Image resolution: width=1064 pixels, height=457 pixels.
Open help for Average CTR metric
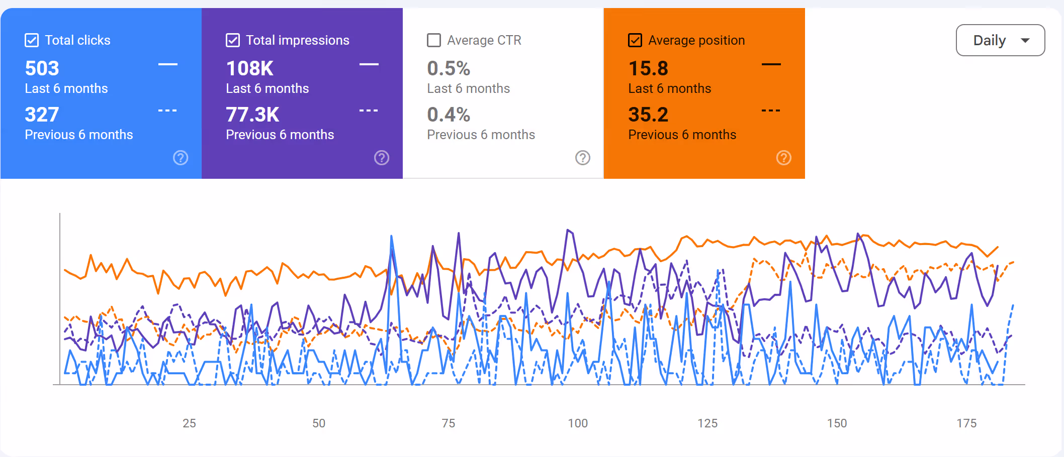click(x=583, y=158)
